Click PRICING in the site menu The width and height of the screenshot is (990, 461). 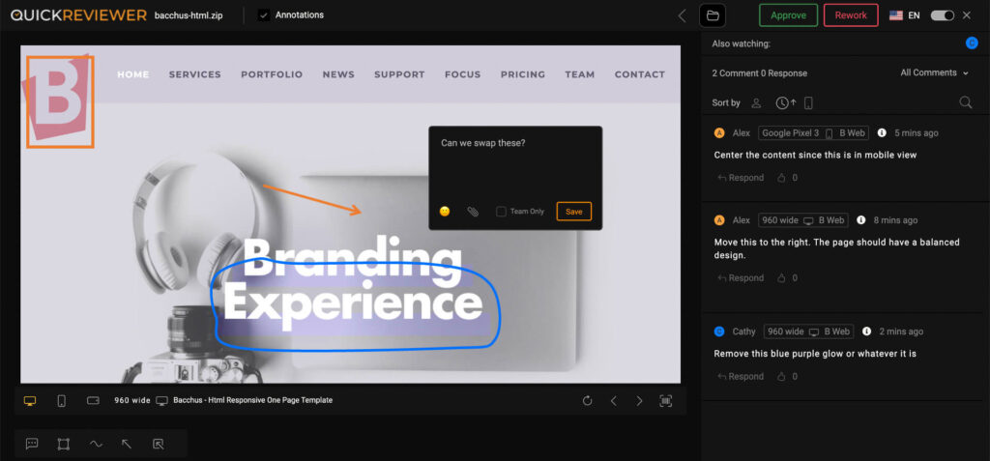[x=522, y=74]
